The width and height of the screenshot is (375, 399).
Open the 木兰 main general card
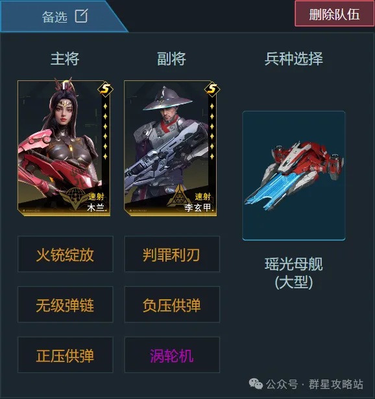click(x=64, y=148)
